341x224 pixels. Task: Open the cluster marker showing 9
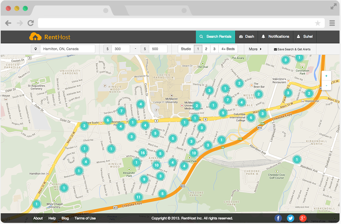pyautogui.click(x=144, y=179)
